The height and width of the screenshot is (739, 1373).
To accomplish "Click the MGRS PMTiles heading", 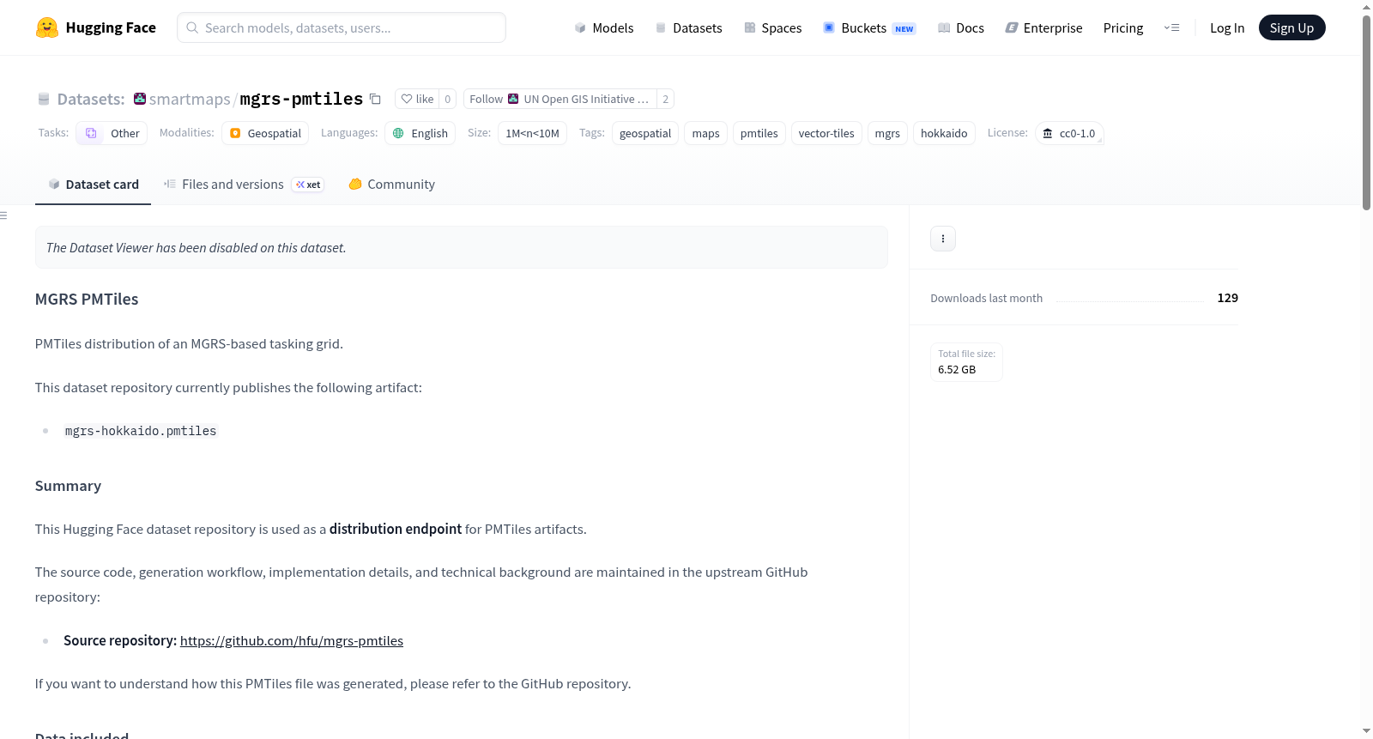I will pyautogui.click(x=87, y=300).
